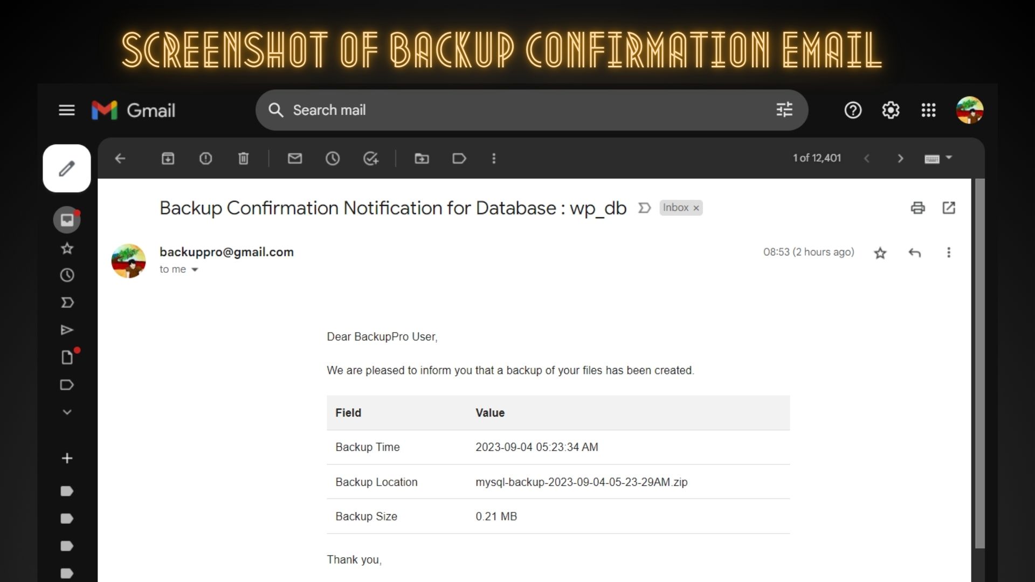Image resolution: width=1035 pixels, height=582 pixels.
Task: Mark the email as unread
Action: coord(295,158)
